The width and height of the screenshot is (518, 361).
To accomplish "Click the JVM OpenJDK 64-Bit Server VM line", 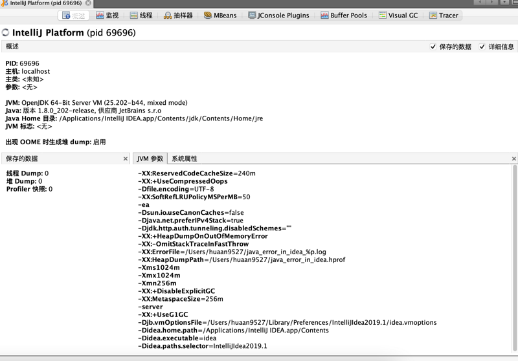I will click(96, 103).
